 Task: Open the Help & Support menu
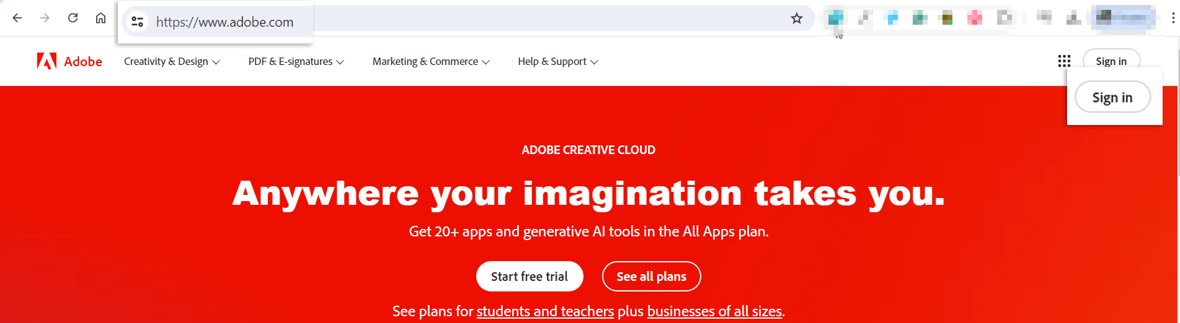tap(557, 62)
